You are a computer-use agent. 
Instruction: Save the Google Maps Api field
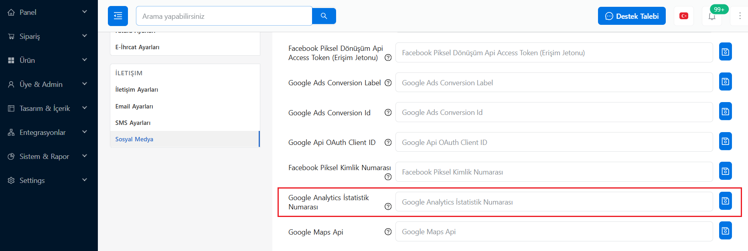click(726, 231)
